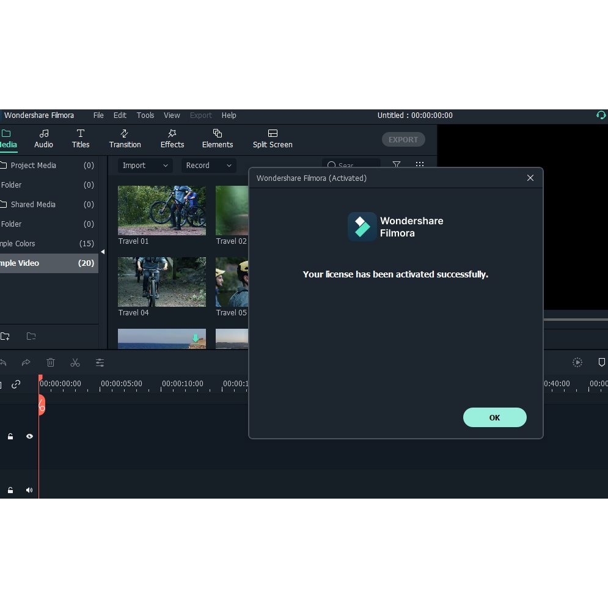This screenshot has height=608, width=608.
Task: Click the filter funnel icon
Action: (x=397, y=165)
